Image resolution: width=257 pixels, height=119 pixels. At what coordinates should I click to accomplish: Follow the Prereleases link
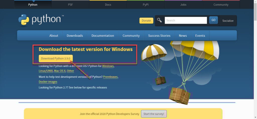pos(110,77)
